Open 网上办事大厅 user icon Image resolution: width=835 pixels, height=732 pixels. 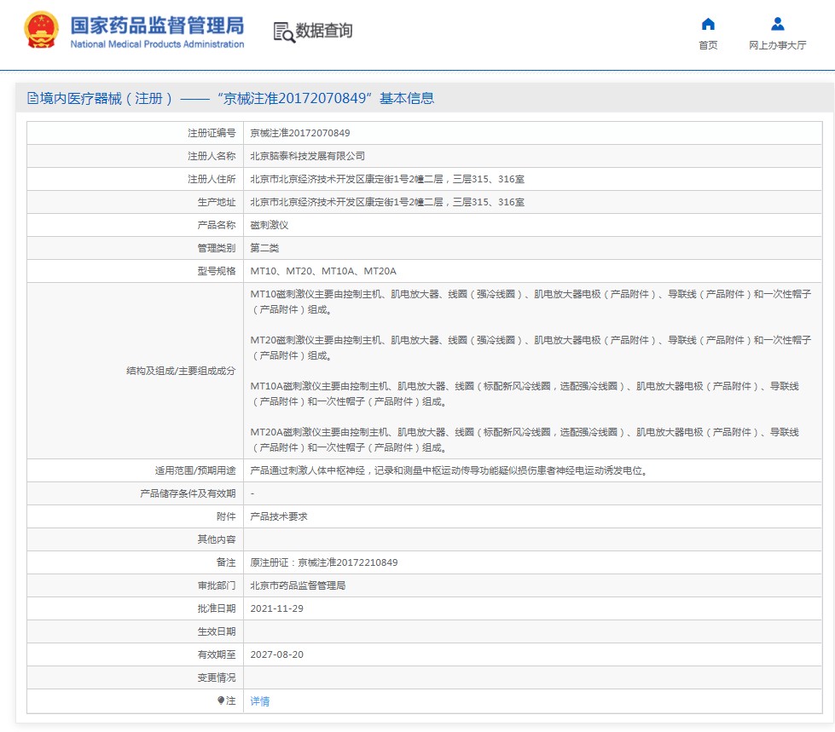tap(778, 24)
